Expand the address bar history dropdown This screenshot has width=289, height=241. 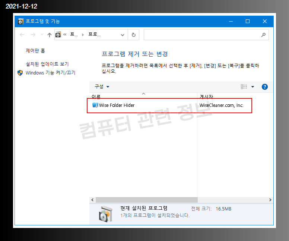(123, 35)
